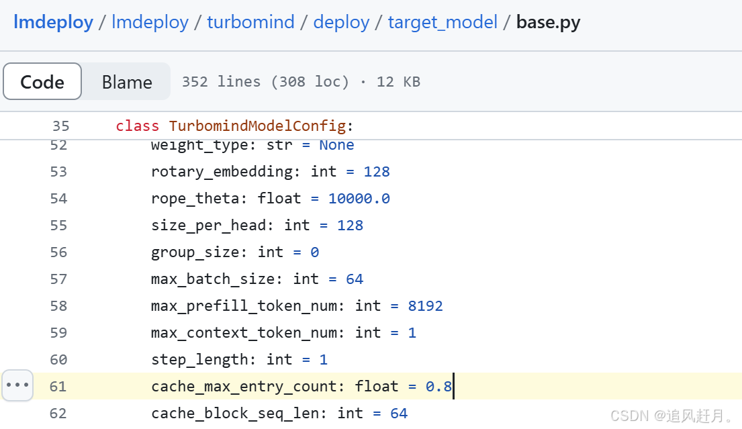Click the 352 lines file info text
Viewport: 742px width, 429px height.
pyautogui.click(x=221, y=82)
